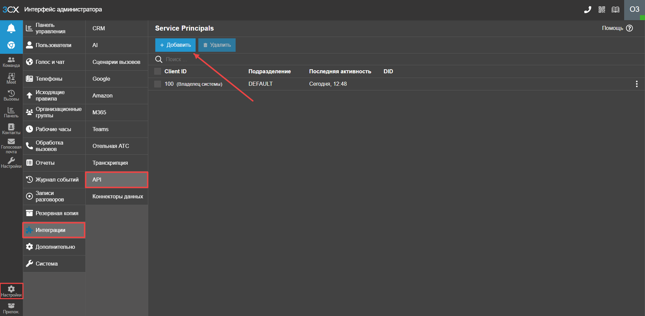
Task: Select Google integration submenu
Action: [117, 79]
